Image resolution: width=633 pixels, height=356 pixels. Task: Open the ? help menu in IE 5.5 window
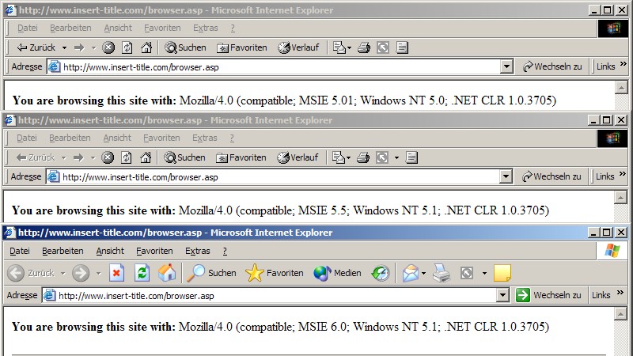(x=232, y=138)
